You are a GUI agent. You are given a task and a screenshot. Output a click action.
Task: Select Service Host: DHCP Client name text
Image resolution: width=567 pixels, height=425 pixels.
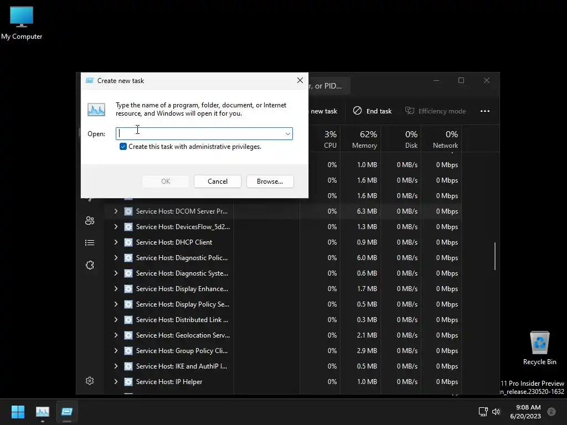tap(174, 242)
